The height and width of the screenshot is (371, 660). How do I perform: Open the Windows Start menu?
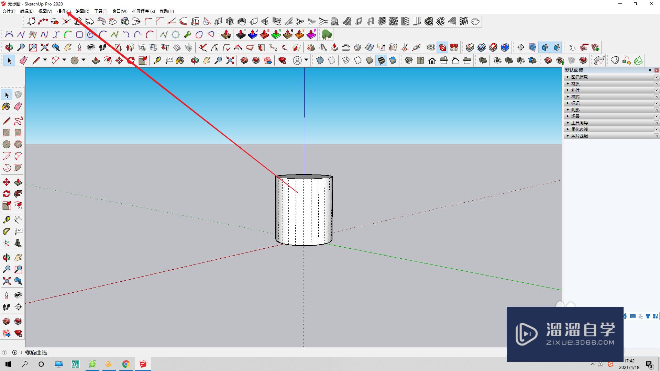pyautogui.click(x=8, y=364)
